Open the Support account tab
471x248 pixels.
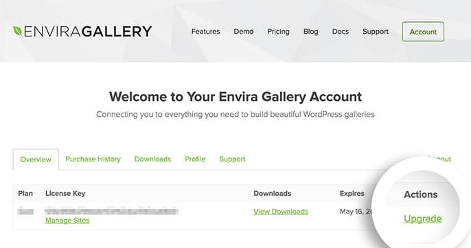coord(232,159)
